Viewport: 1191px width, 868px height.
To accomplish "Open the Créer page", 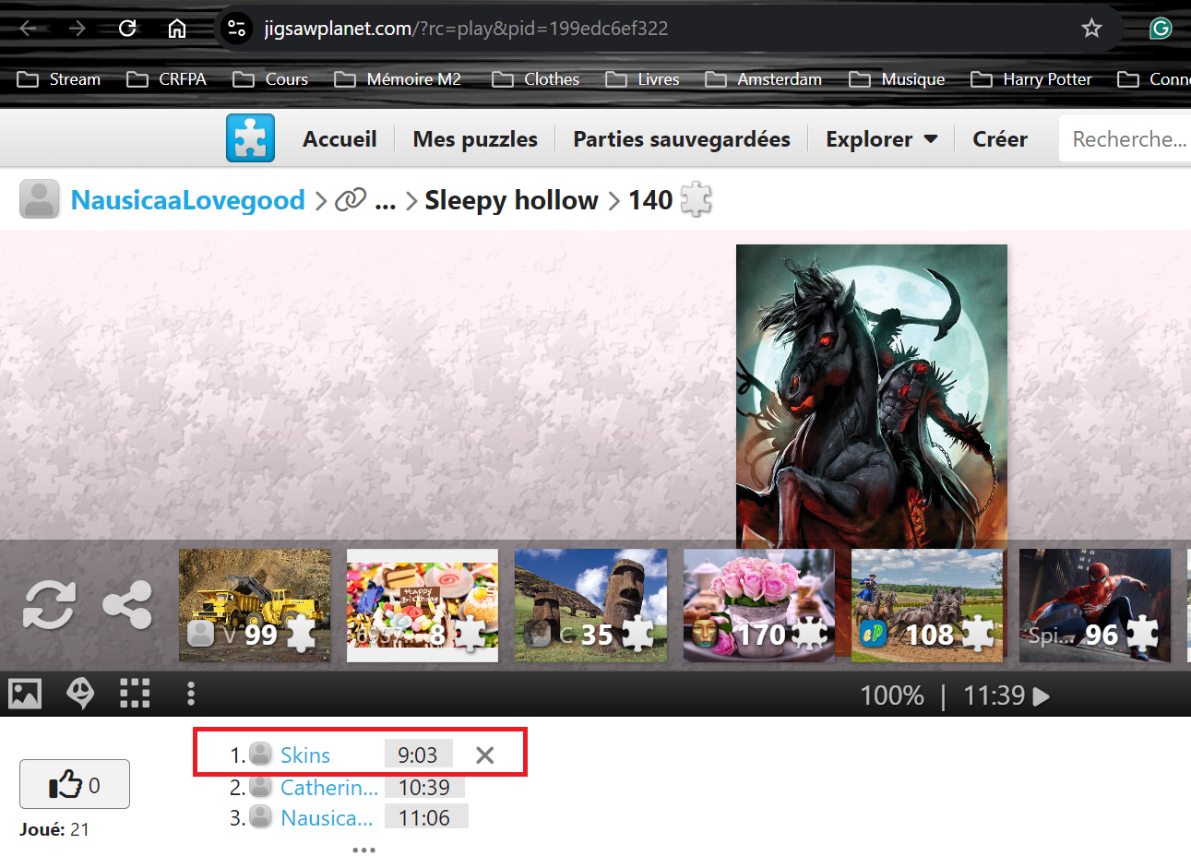I will [x=1000, y=139].
